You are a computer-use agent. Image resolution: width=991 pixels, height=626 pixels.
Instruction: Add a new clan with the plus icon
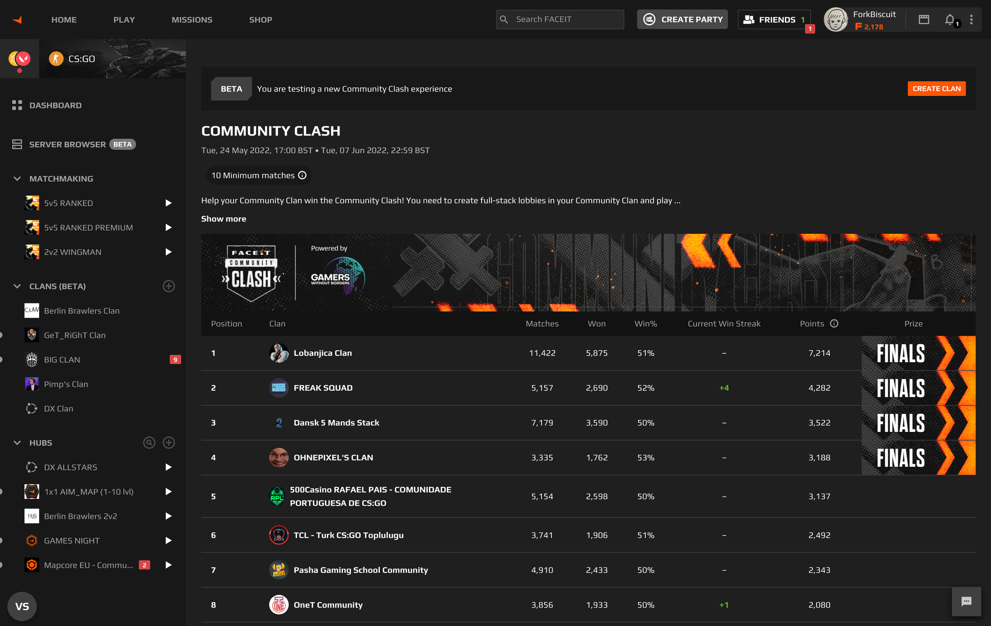169,286
